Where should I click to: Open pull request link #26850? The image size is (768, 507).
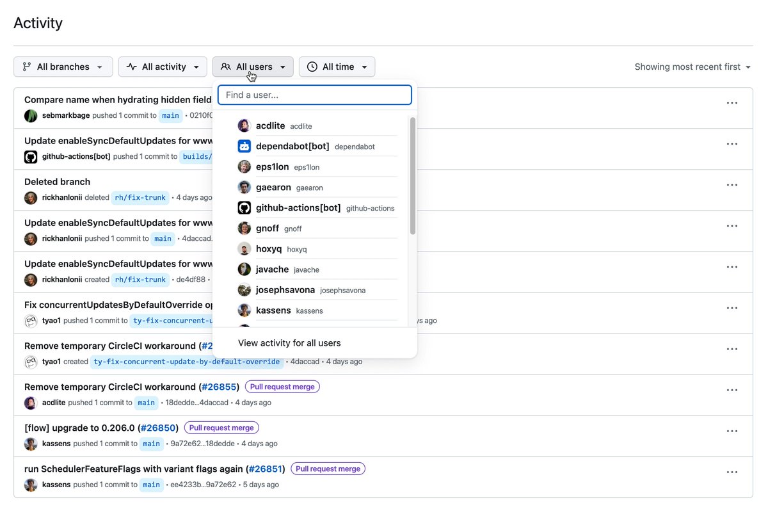point(157,428)
